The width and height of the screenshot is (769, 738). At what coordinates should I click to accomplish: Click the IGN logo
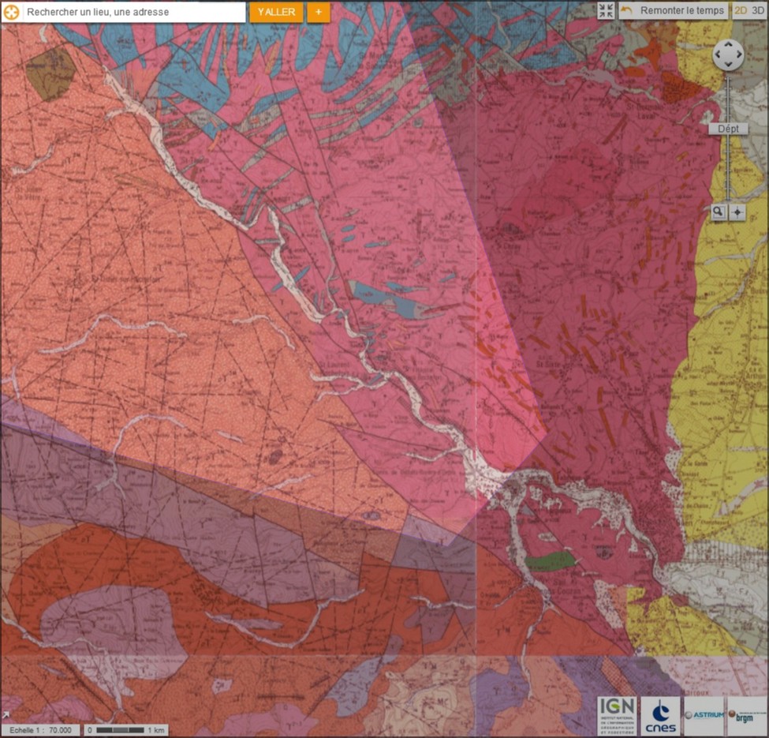coord(616,715)
